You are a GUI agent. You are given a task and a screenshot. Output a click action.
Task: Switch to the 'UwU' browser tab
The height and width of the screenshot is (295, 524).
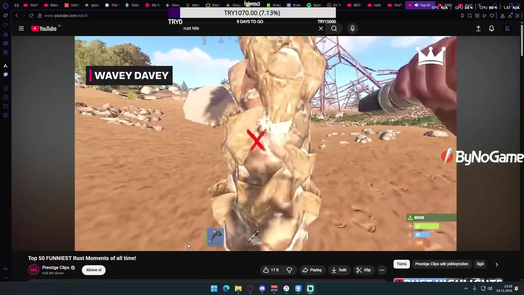coord(72,5)
